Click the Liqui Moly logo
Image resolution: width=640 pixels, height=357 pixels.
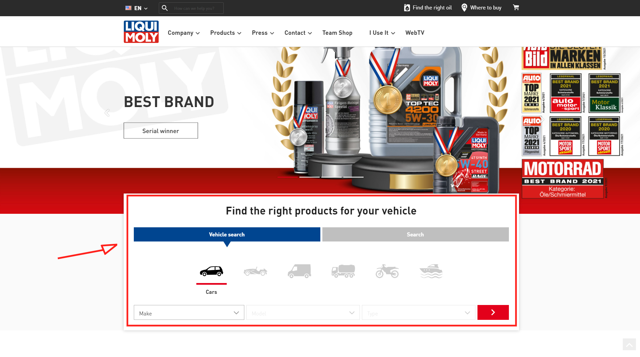click(x=141, y=32)
